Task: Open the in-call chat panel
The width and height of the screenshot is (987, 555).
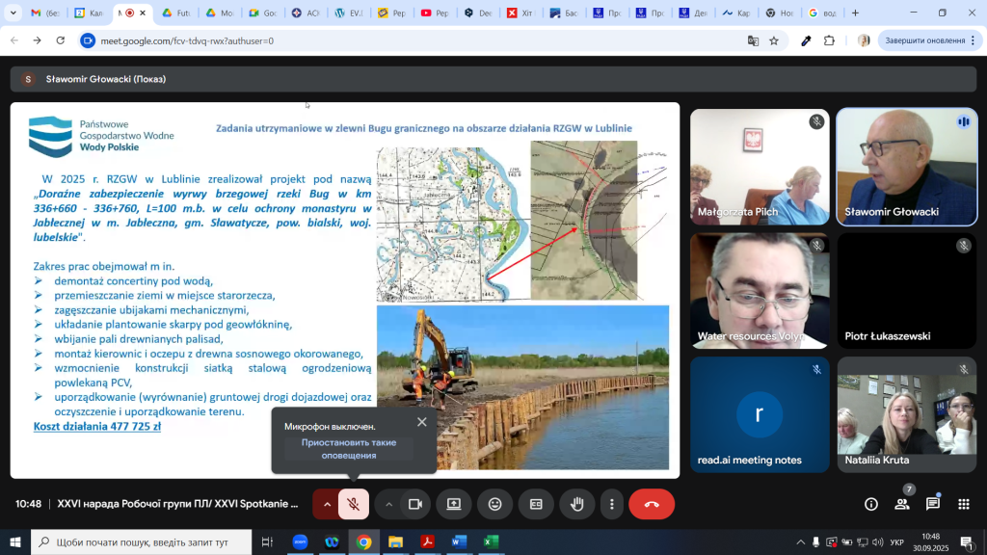Action: (x=933, y=504)
